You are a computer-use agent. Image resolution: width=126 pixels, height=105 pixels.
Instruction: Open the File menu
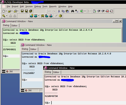pyautogui.click(x=8, y=6)
